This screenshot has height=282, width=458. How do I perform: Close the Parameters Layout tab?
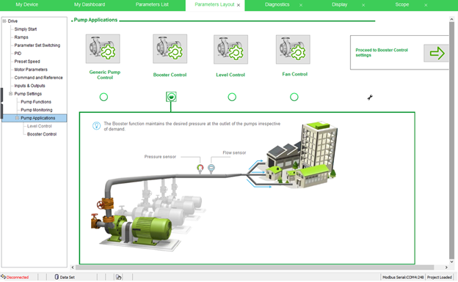[239, 5]
